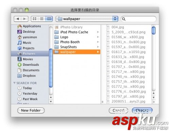Click sidebar scroll down arrow
Image resolution: width=170 pixels, height=132 pixels.
pos(51,101)
